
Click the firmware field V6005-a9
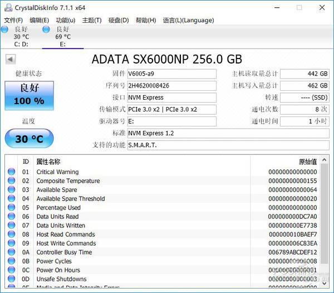171,74
